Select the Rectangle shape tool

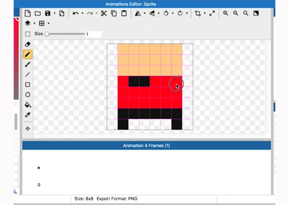[x=28, y=85]
